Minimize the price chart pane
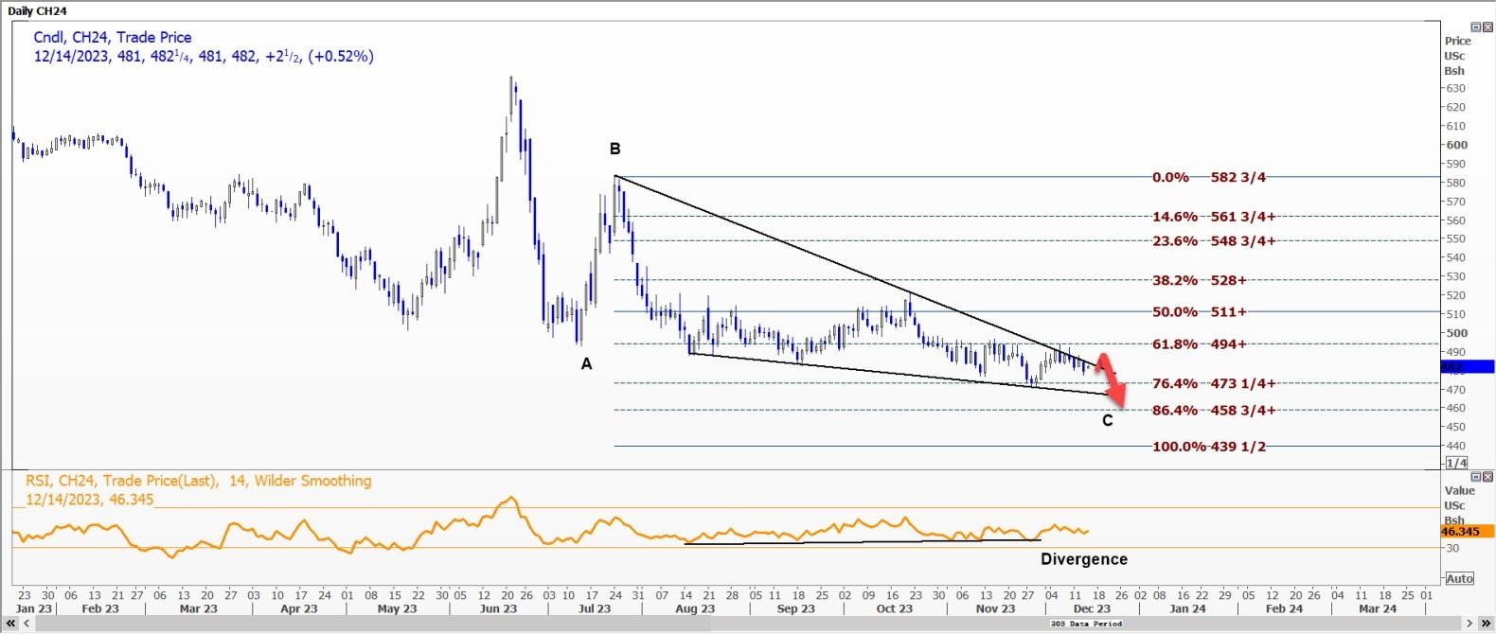1496x634 pixels. (x=1475, y=26)
